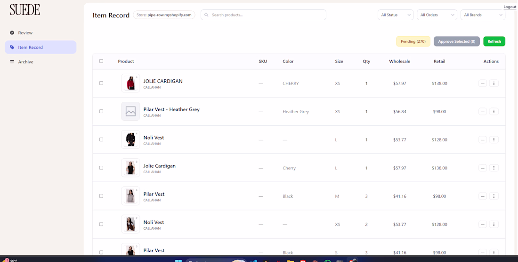Check the Pilar Vest size M row

click(101, 196)
